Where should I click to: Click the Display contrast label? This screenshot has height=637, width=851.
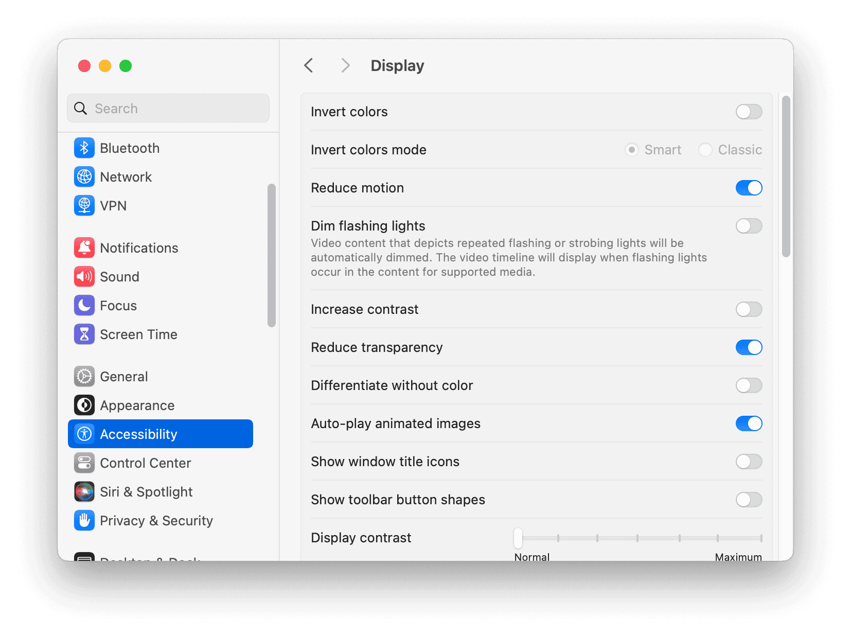[x=361, y=538]
